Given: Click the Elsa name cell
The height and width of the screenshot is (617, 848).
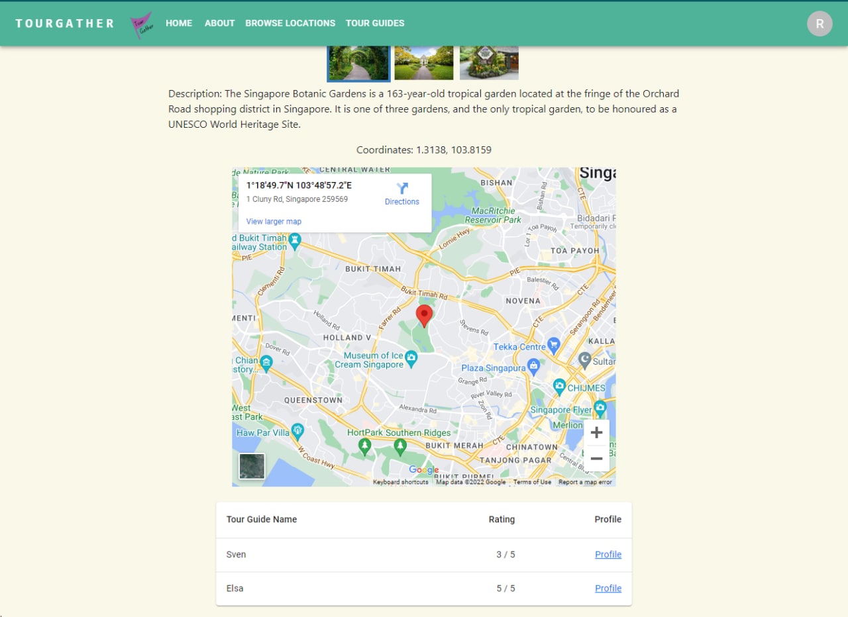Looking at the screenshot, I should tap(235, 589).
